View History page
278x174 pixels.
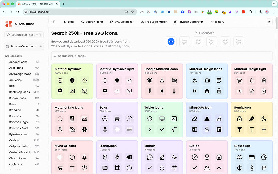pyautogui.click(x=217, y=22)
